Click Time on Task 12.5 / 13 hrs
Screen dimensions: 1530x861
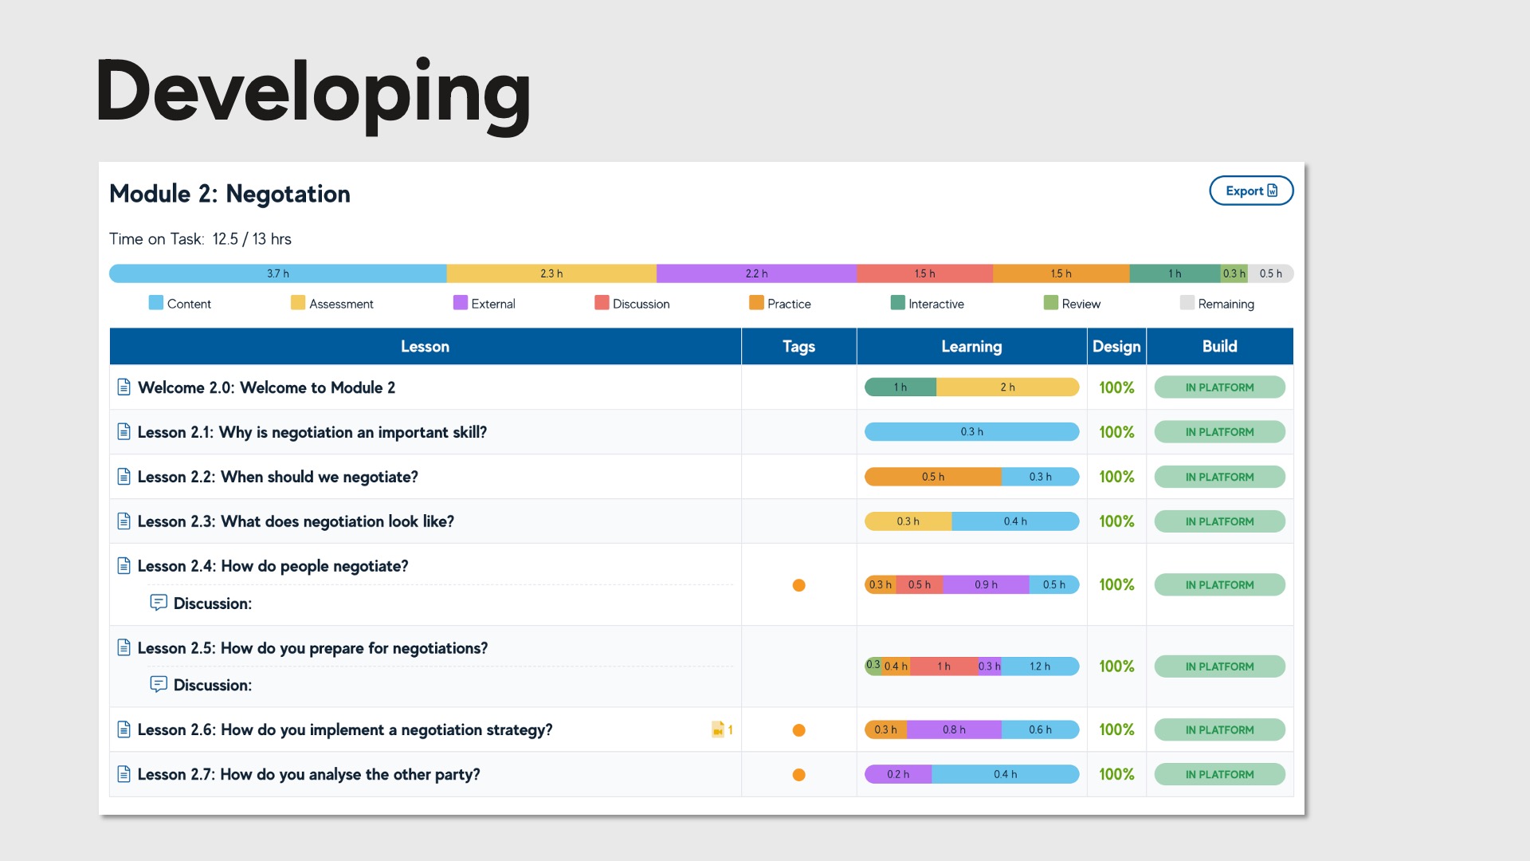[x=200, y=239]
